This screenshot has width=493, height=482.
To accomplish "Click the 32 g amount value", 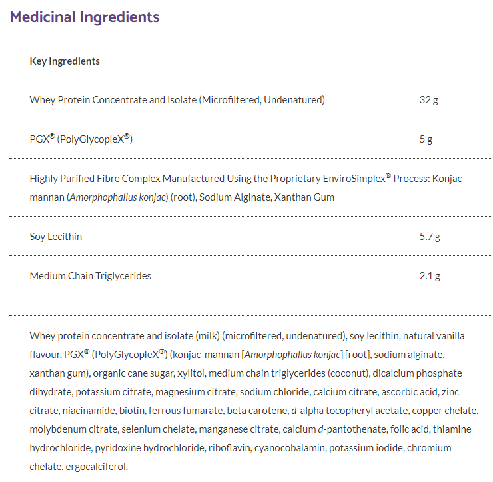I will pos(428,100).
